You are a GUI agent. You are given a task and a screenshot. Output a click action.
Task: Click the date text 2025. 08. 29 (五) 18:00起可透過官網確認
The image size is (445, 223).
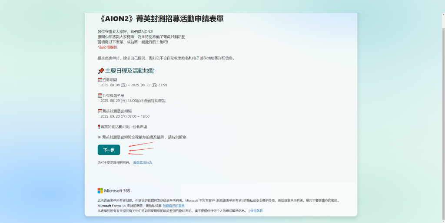(x=133, y=101)
